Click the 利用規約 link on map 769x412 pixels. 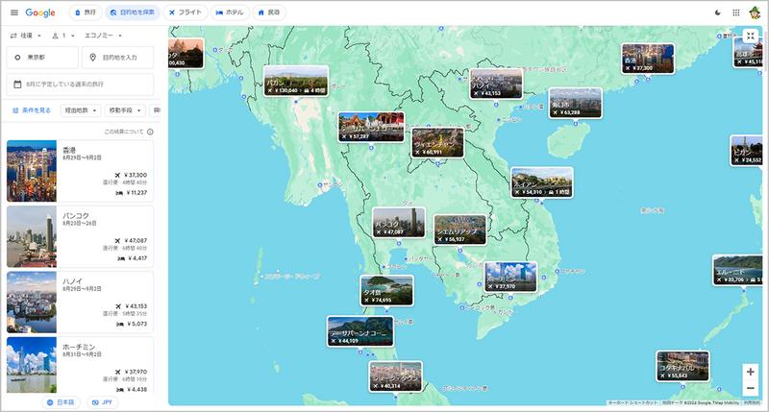752,402
